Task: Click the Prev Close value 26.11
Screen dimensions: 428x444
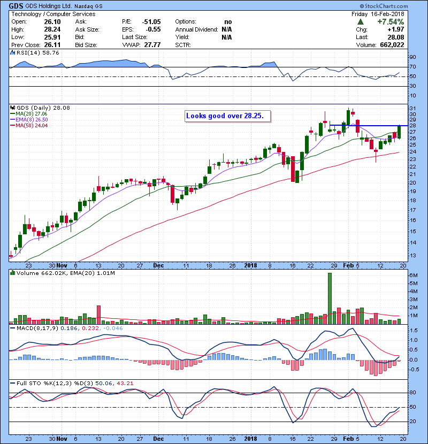Action: tap(52, 45)
